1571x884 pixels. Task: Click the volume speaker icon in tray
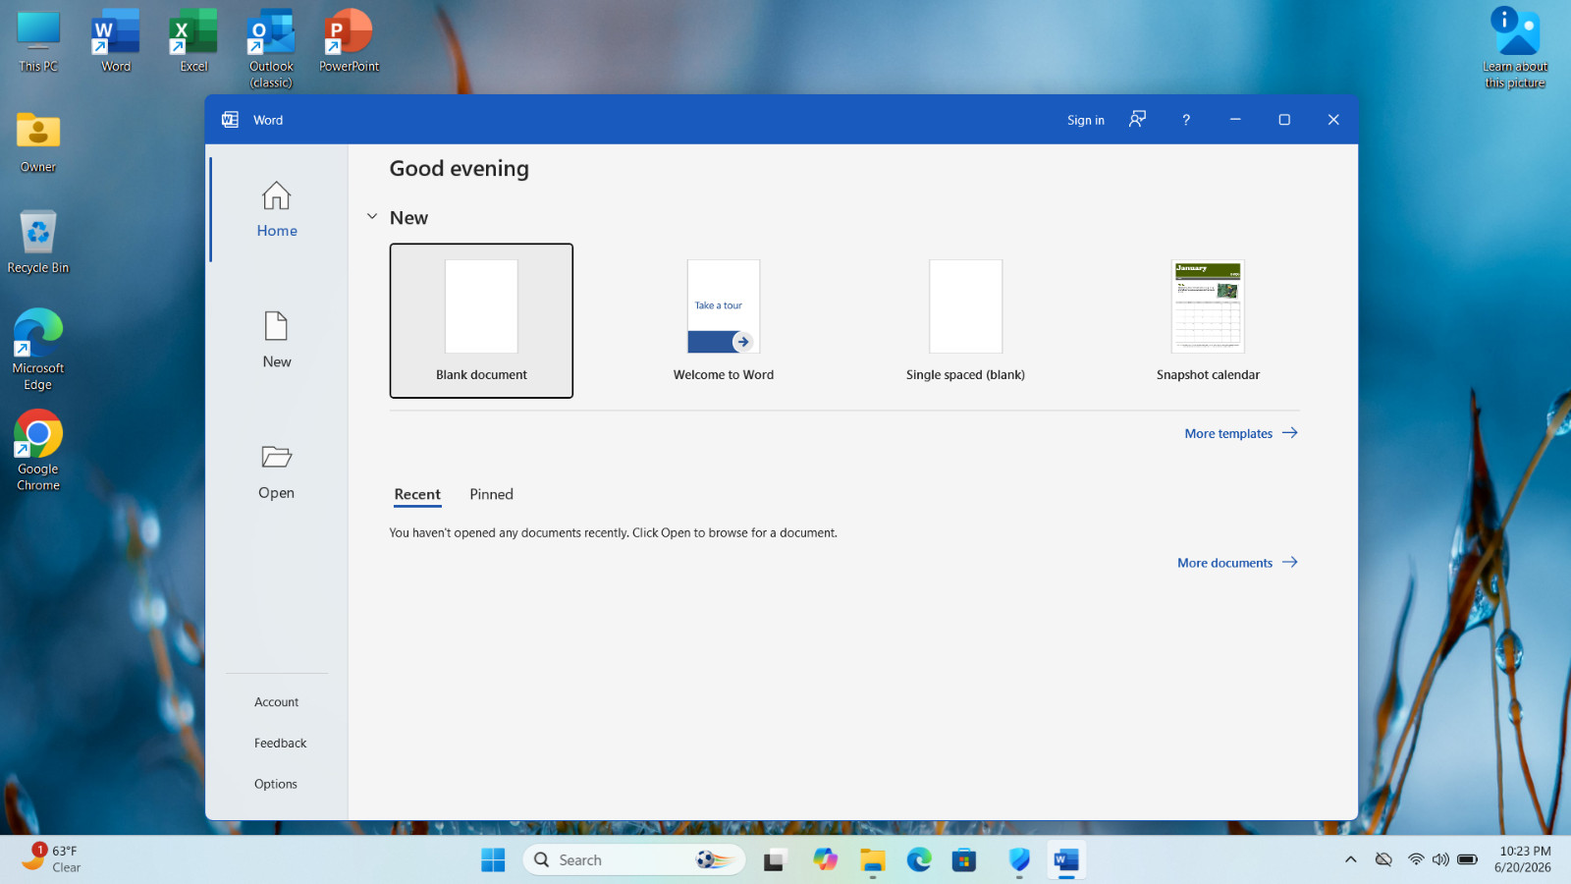click(1440, 860)
